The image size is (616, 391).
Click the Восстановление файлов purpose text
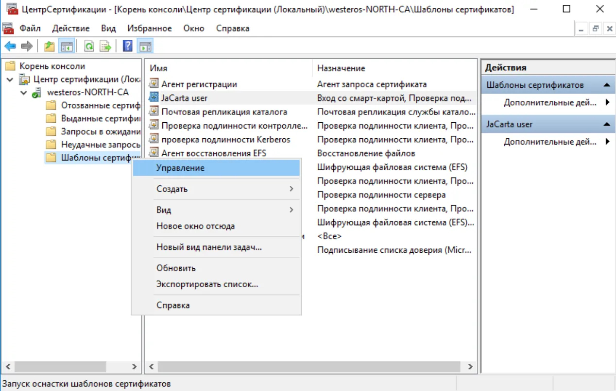click(x=366, y=153)
